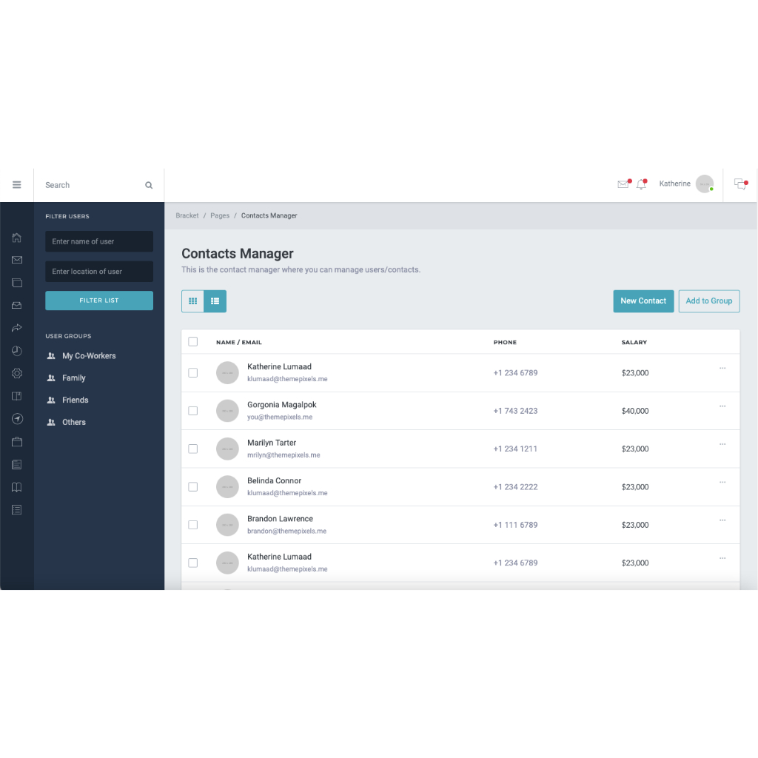Click phone number +1 234 2222
Image resolution: width=758 pixels, height=758 pixels.
click(515, 487)
